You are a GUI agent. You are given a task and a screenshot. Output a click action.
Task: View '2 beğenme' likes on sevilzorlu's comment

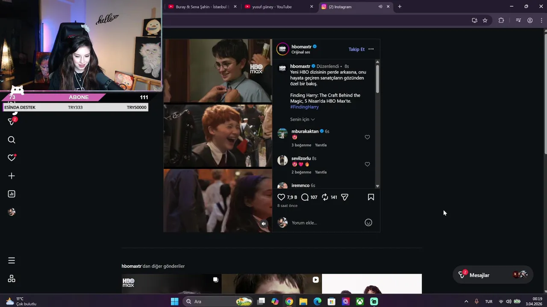pos(301,172)
